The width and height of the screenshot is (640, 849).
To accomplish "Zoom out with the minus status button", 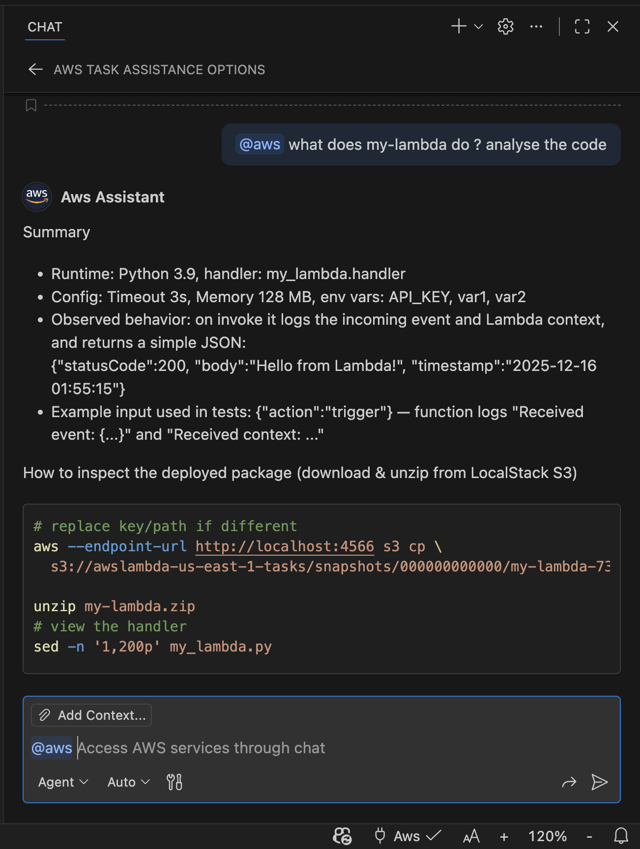I will (589, 836).
